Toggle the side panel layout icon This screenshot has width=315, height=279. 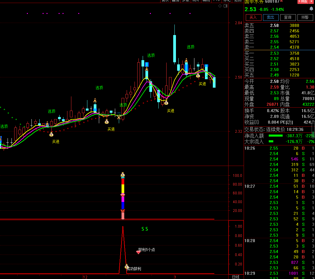click(226, 6)
